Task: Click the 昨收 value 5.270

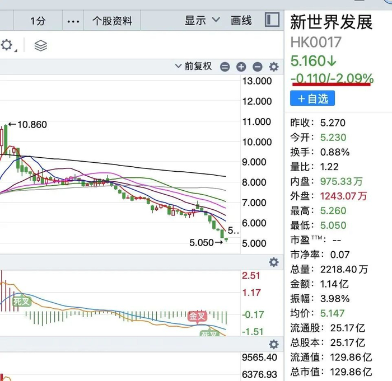Action: coord(333,123)
